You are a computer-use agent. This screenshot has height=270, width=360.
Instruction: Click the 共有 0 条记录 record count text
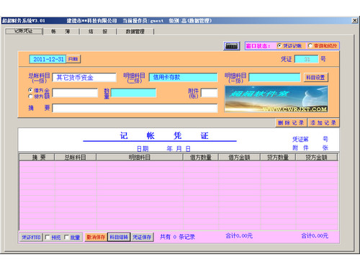(x=177, y=237)
